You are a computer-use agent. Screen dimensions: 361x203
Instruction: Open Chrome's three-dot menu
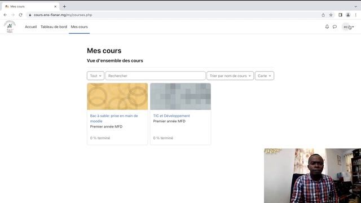coord(356,15)
